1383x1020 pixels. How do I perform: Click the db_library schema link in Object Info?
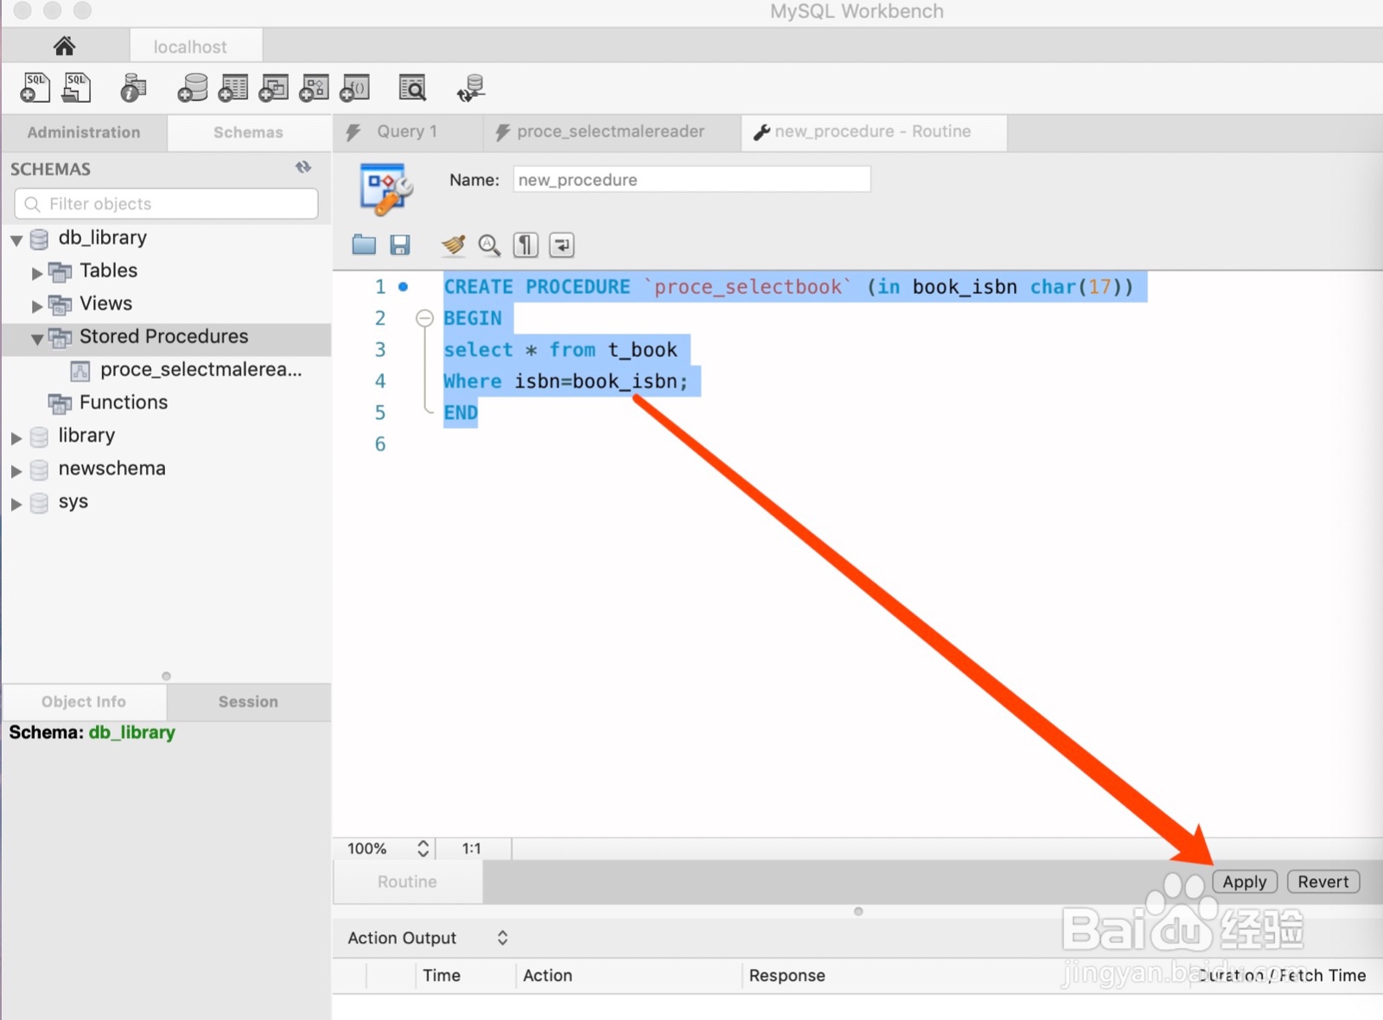pos(131,732)
